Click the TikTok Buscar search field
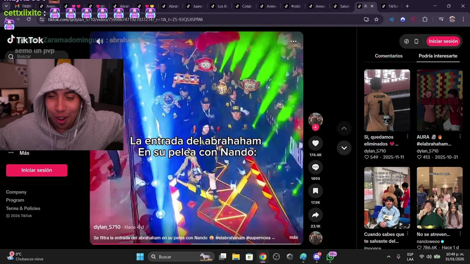 point(37,56)
